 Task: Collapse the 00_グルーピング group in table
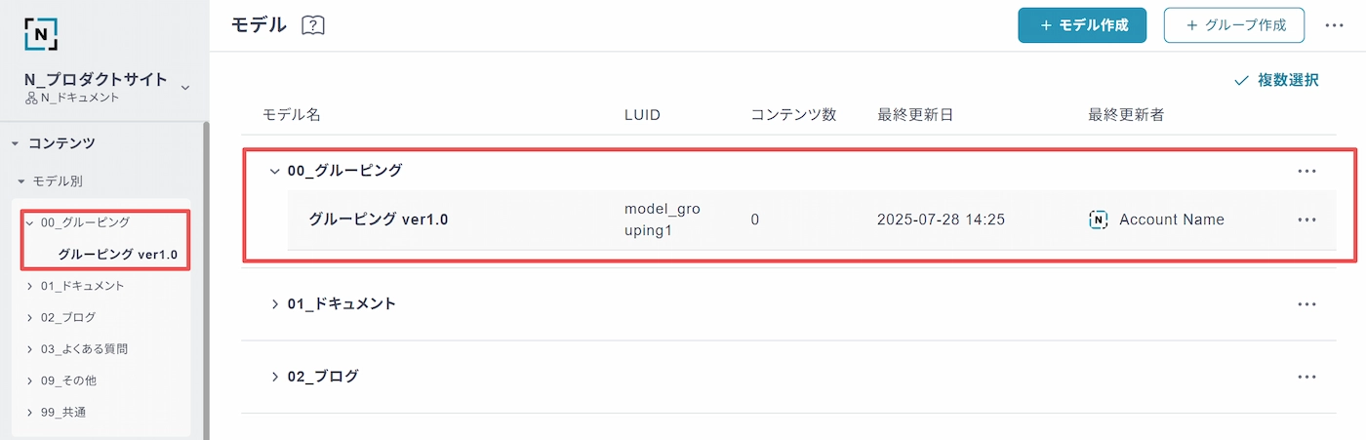coord(274,171)
